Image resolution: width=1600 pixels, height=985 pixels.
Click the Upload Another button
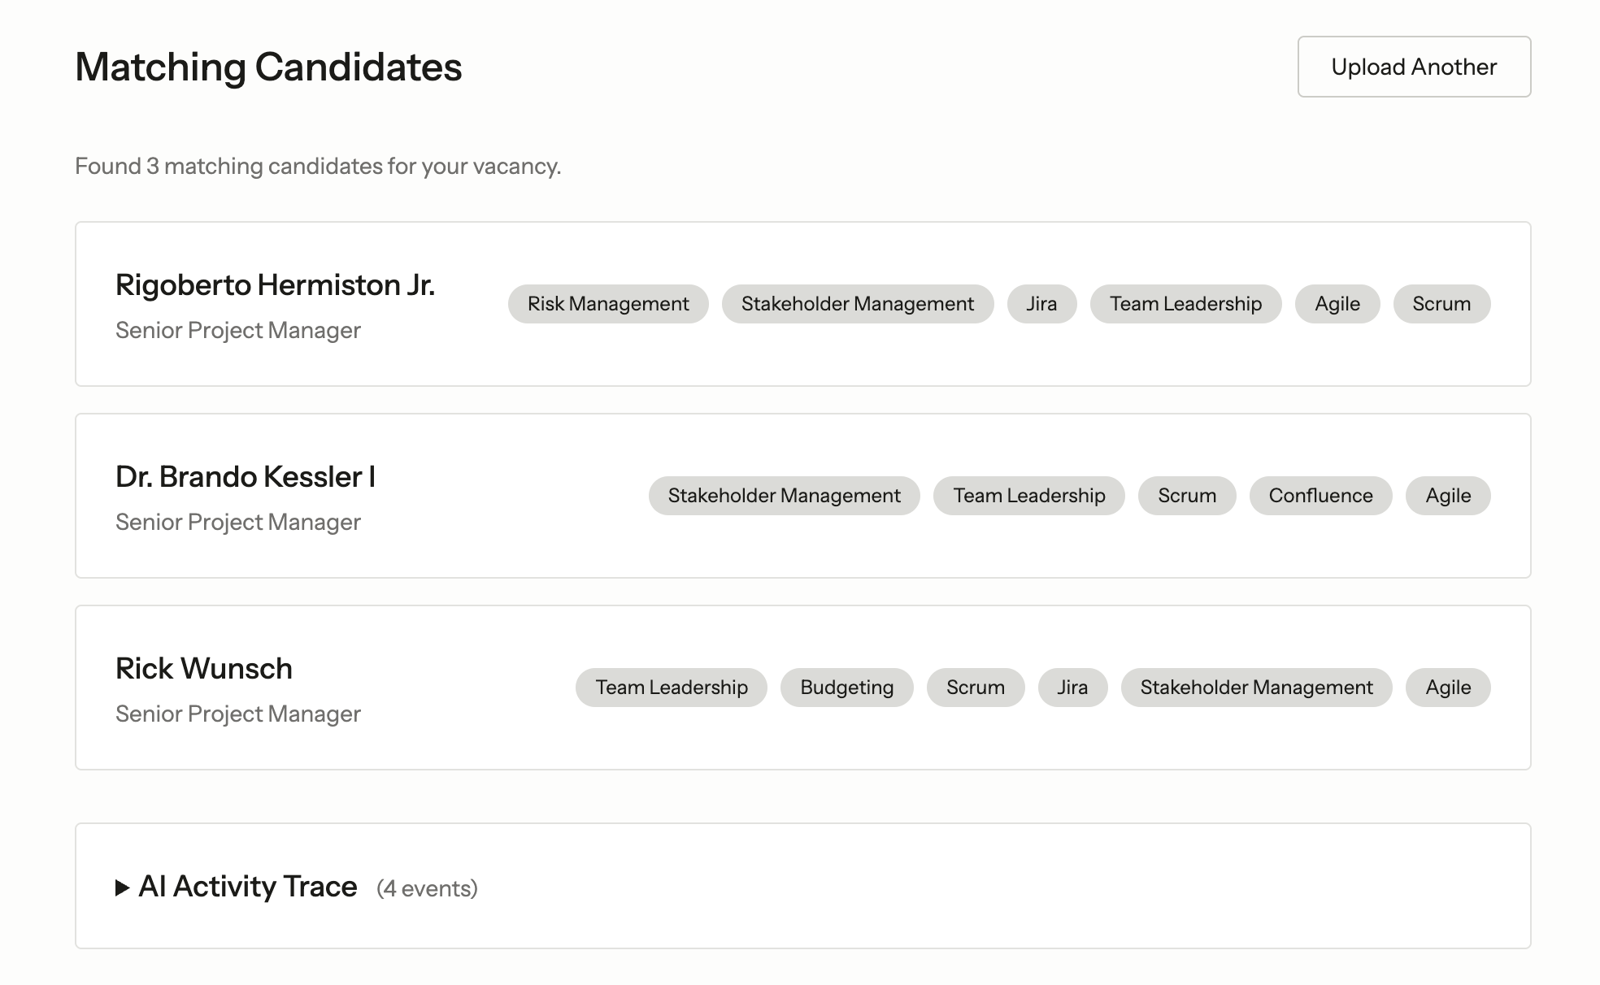1414,67
